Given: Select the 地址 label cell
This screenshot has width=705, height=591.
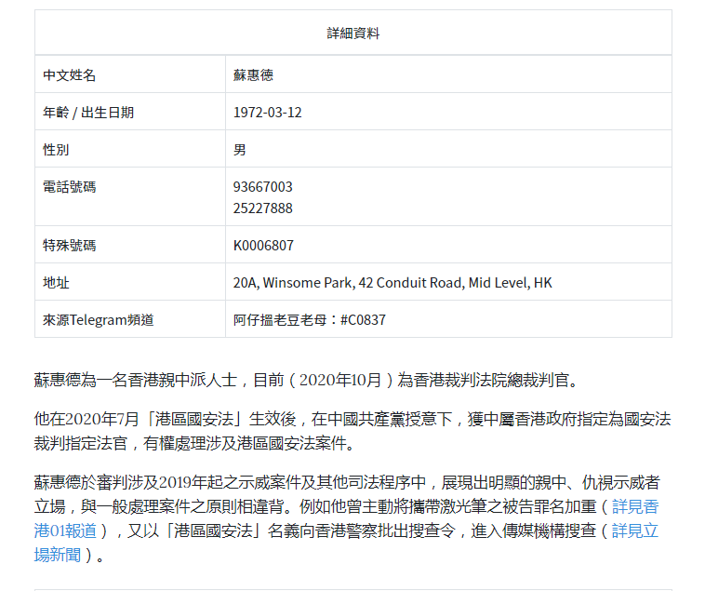Looking at the screenshot, I should click(x=130, y=282).
